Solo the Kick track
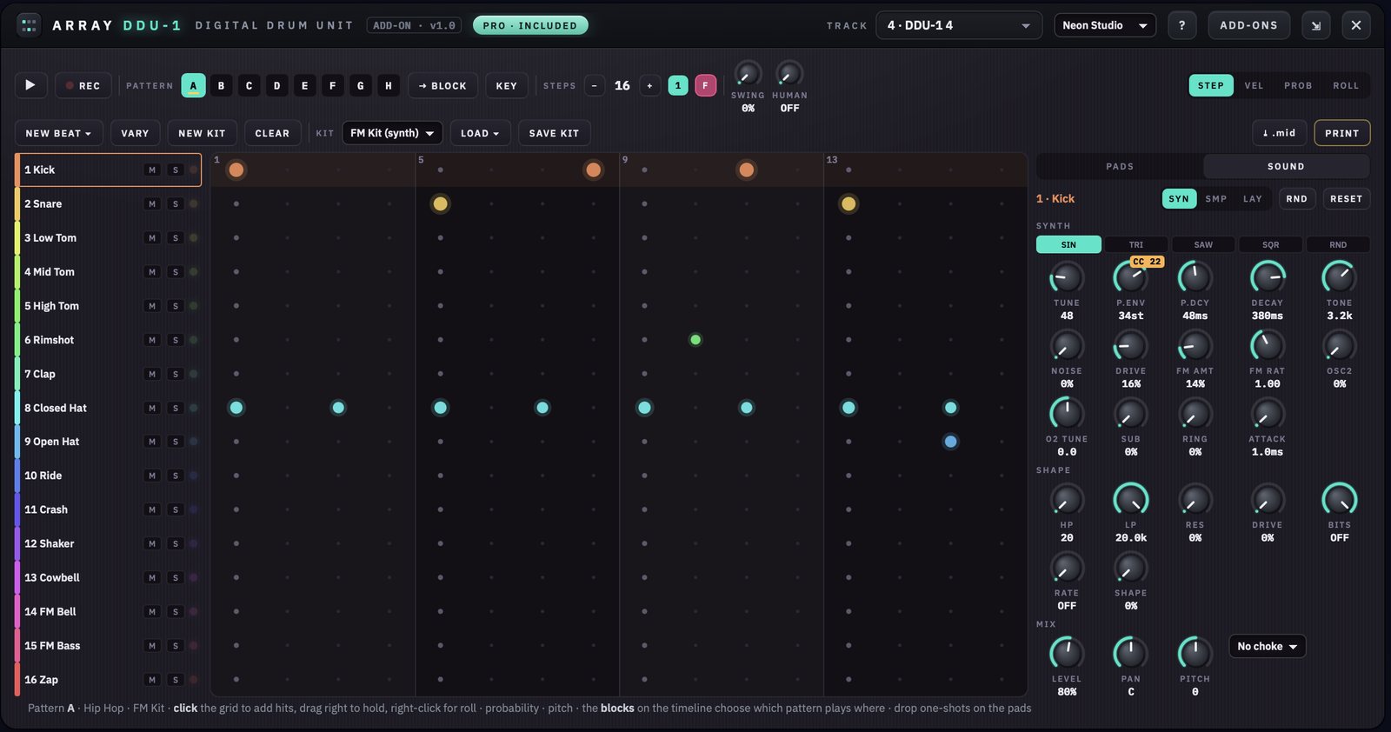Viewport: 1391px width, 732px height. [x=176, y=170]
